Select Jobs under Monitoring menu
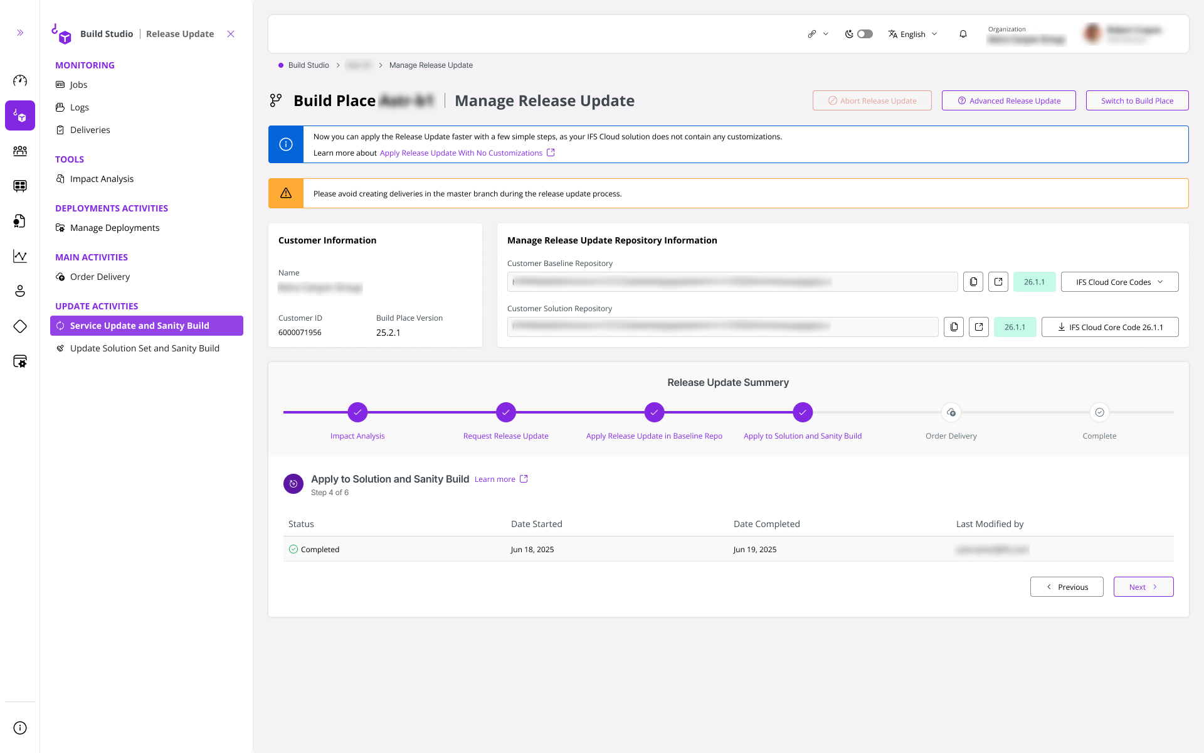 pyautogui.click(x=78, y=84)
